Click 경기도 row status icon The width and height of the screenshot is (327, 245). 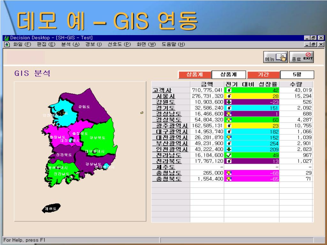pyautogui.click(x=229, y=108)
